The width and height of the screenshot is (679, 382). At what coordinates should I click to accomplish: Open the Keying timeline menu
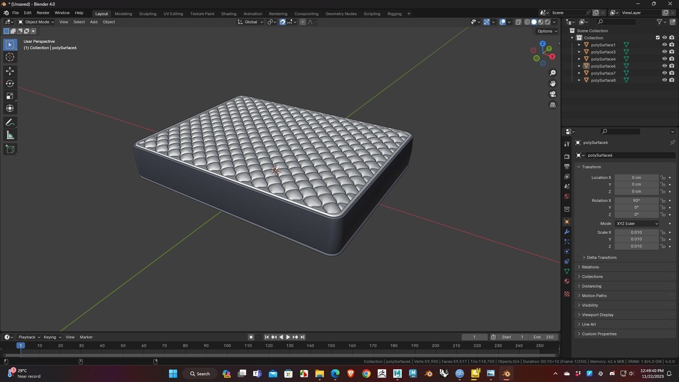tap(52, 337)
